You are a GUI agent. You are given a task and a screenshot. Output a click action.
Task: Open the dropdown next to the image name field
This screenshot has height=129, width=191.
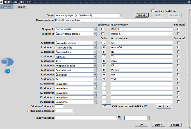[x=148, y=118]
